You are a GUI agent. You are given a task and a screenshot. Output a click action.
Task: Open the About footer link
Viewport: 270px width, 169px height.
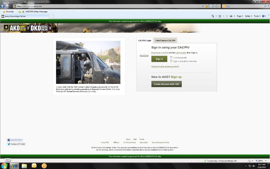click(128, 139)
